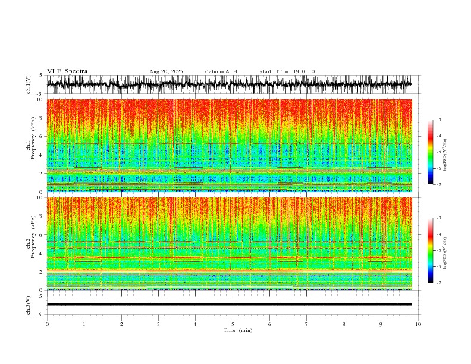Click the '10' tick on time axis
This screenshot has height=364, width=471.
(x=418, y=324)
